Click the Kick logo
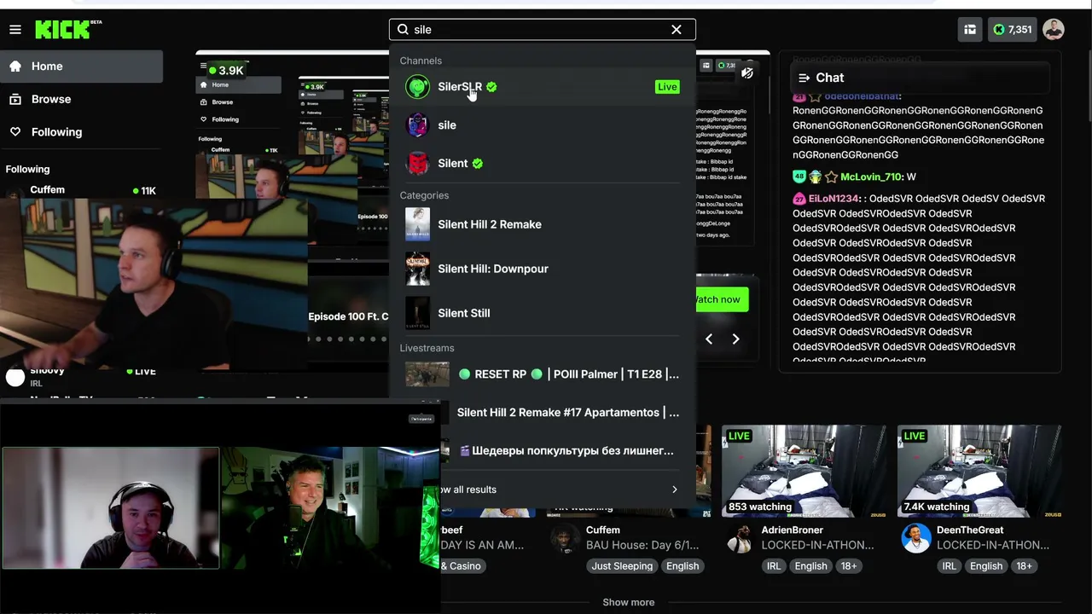 click(68, 30)
